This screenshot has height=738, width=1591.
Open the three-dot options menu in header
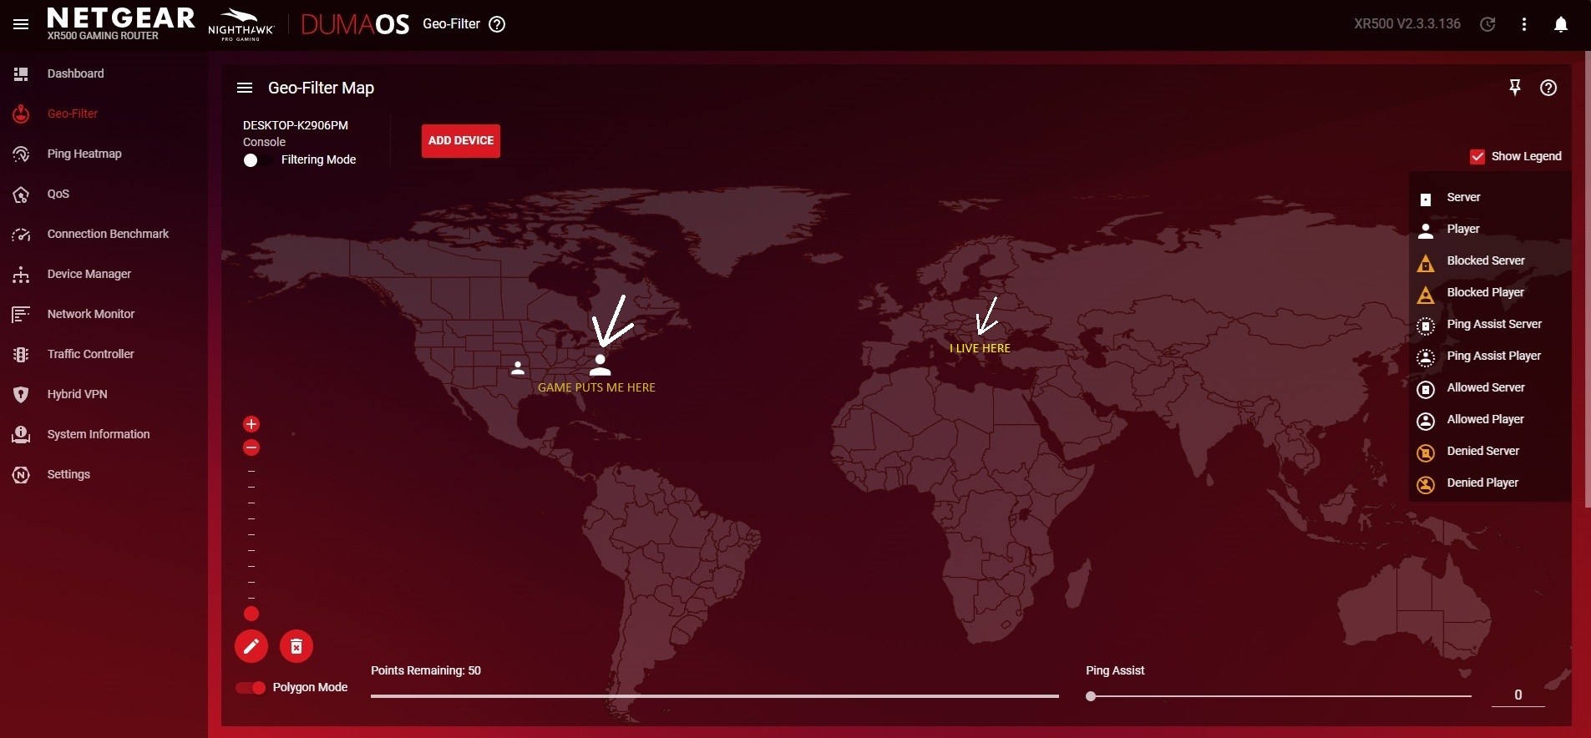[x=1524, y=24]
